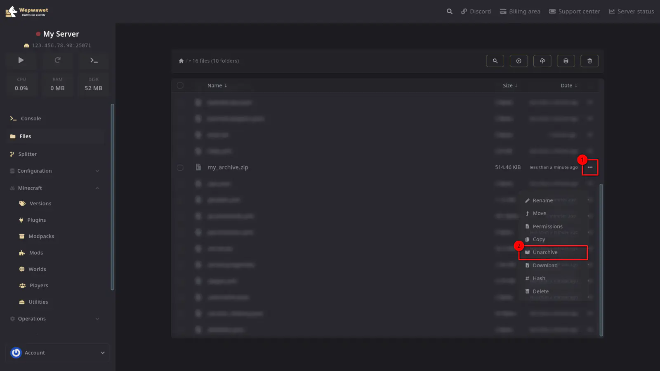Screen dimensions: 660x371
Task: Click the upload file cloud icon
Action: coord(542,61)
